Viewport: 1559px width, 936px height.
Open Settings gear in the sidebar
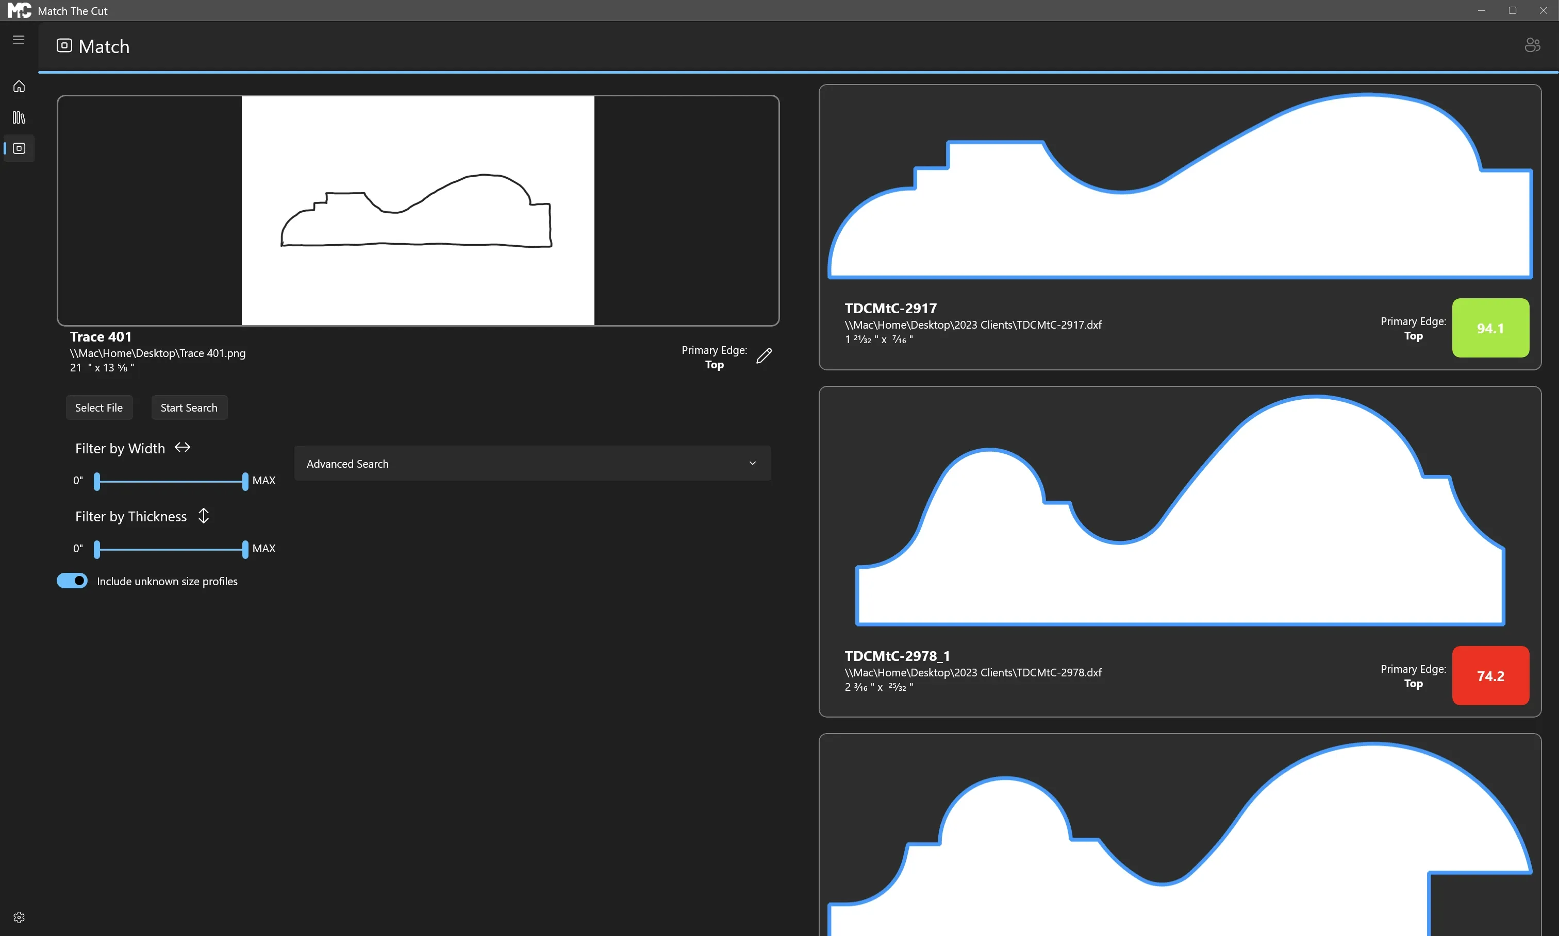19,917
